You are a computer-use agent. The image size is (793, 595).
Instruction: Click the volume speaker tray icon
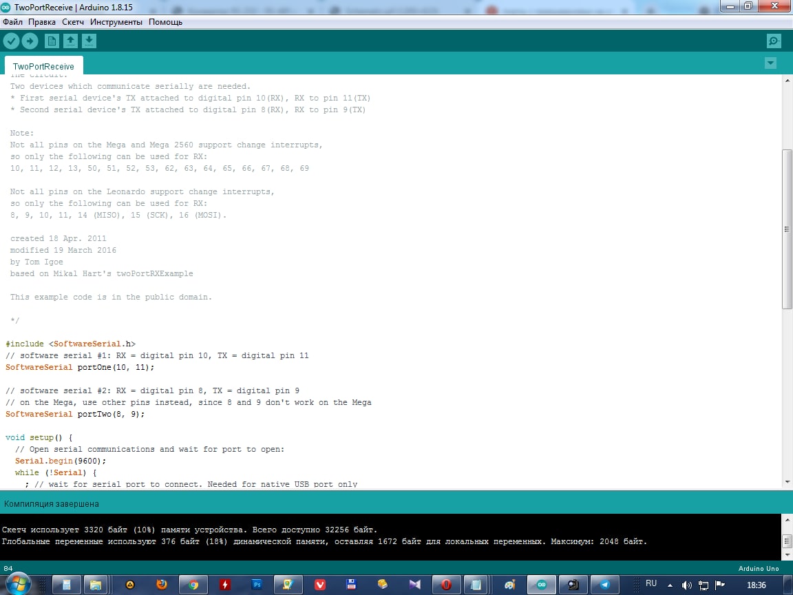pyautogui.click(x=686, y=585)
